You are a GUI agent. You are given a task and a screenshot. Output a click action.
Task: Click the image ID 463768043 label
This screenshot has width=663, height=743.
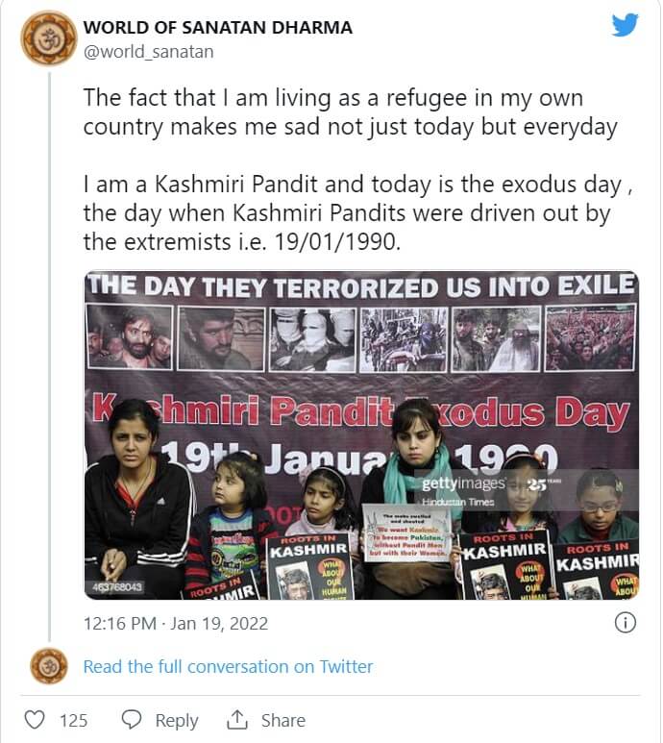tap(117, 587)
